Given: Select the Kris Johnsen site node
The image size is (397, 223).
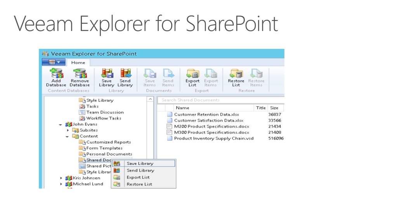Looking at the screenshot, I should pos(83,178).
